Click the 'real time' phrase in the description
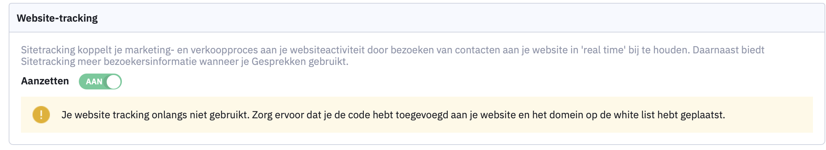826x150 pixels. coord(603,50)
